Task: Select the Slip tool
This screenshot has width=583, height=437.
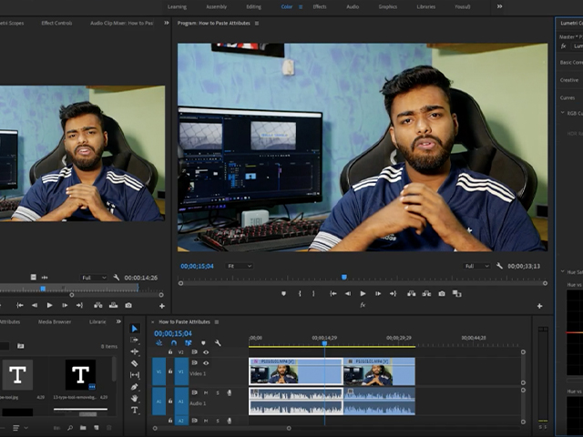Action: click(x=135, y=375)
